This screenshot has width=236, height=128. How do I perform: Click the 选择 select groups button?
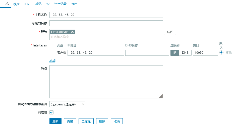click(170, 32)
